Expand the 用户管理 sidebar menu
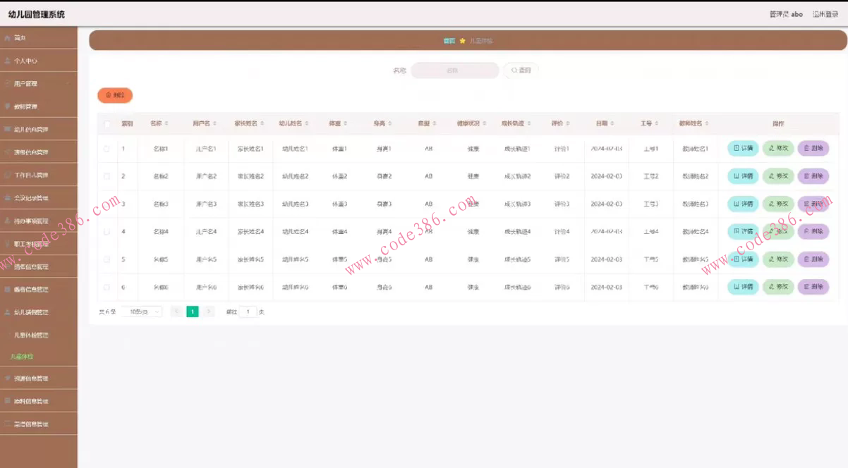This screenshot has height=468, width=848. pyautogui.click(x=38, y=83)
